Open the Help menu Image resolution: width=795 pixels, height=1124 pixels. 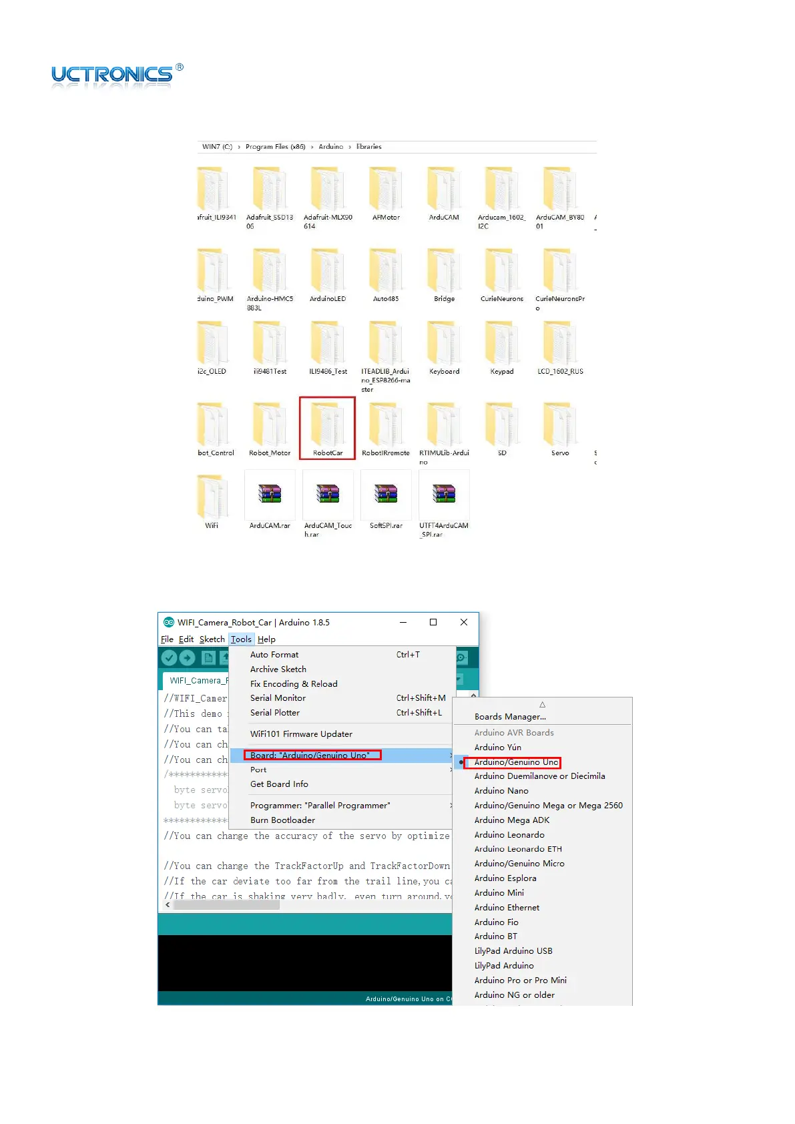(266, 639)
